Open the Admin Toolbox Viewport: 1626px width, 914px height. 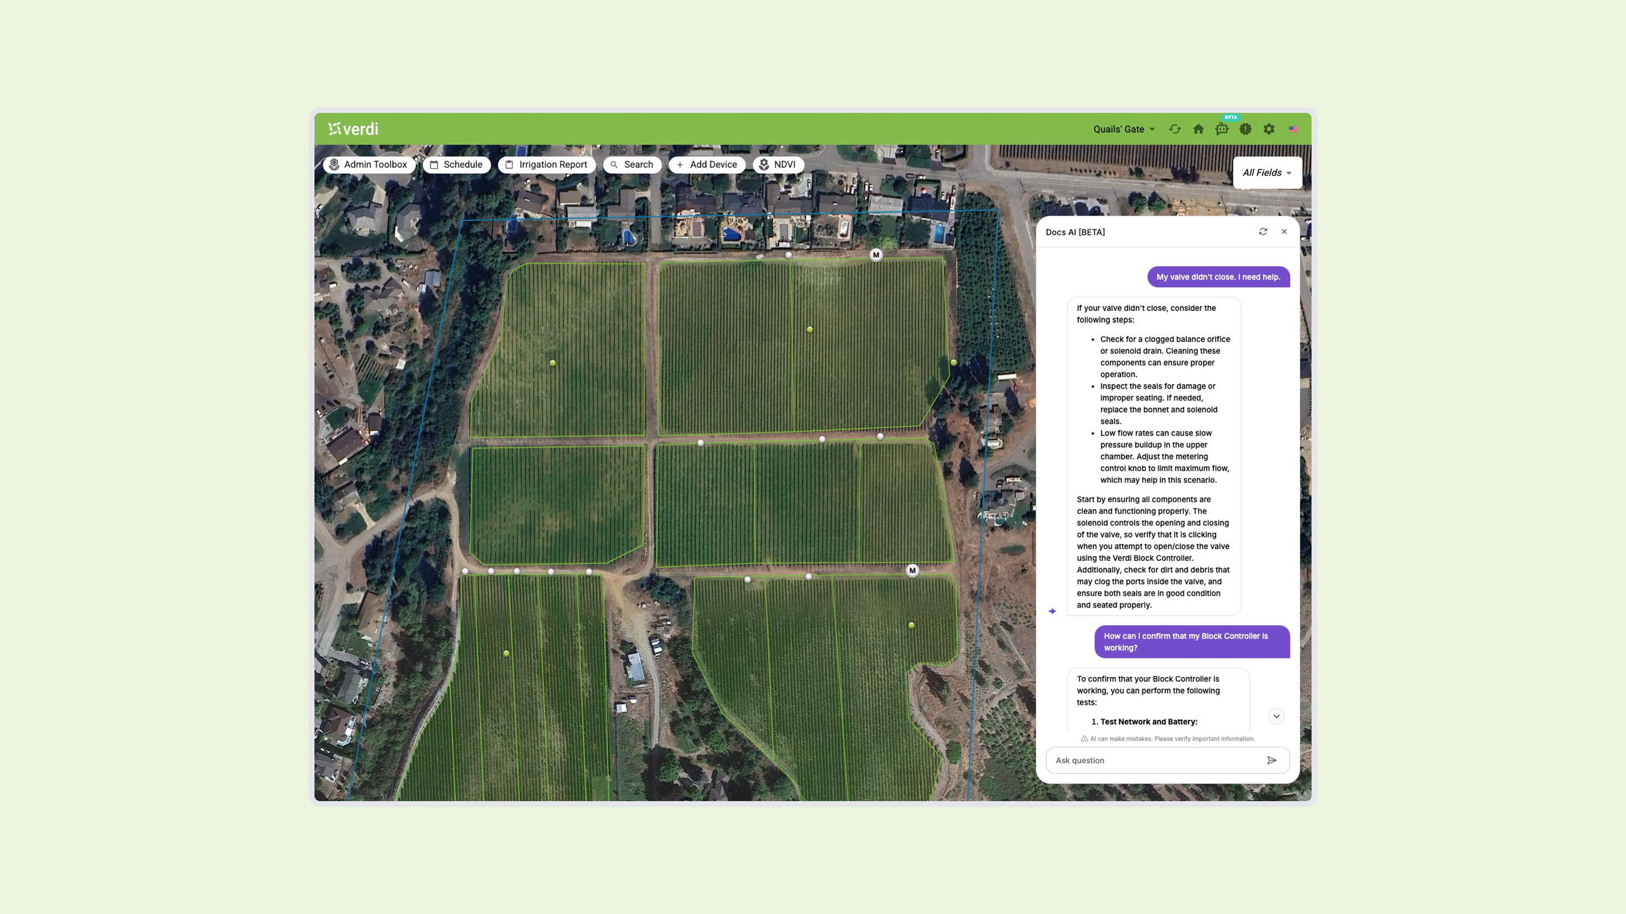click(x=369, y=165)
